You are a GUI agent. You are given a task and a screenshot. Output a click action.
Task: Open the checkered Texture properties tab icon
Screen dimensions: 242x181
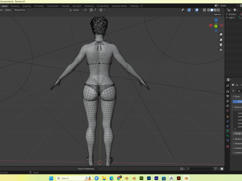pyautogui.click(x=227, y=147)
